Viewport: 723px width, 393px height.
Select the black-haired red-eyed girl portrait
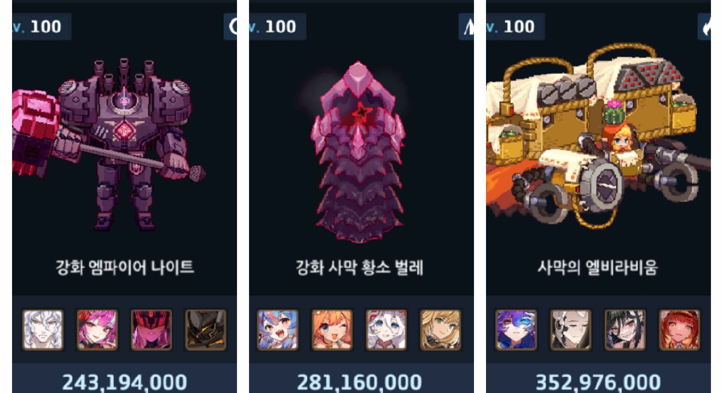(625, 330)
